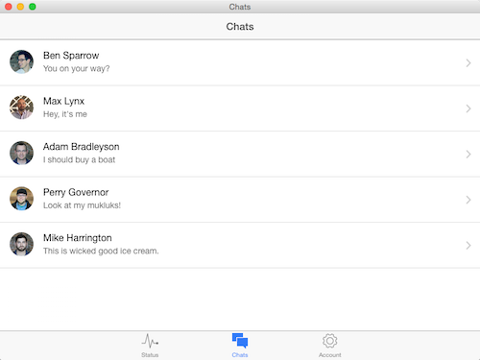
Task: Select the Chats speech bubbles icon
Action: tap(240, 341)
